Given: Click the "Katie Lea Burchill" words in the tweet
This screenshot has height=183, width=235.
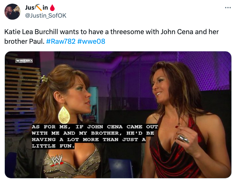Looking at the screenshot, I should click(x=31, y=32).
